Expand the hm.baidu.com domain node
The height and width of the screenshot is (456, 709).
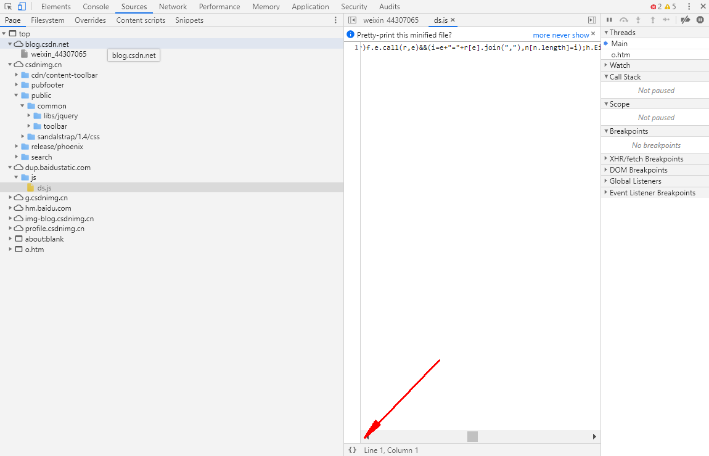coord(10,208)
